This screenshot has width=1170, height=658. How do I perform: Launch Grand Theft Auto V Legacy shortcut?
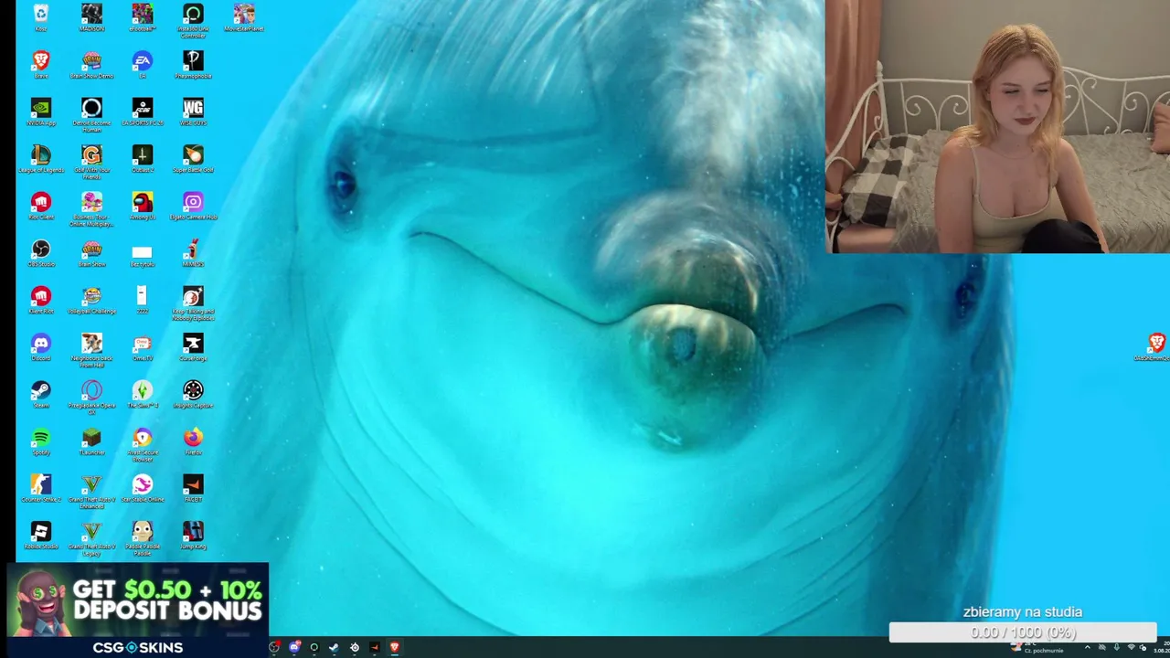pyautogui.click(x=91, y=538)
